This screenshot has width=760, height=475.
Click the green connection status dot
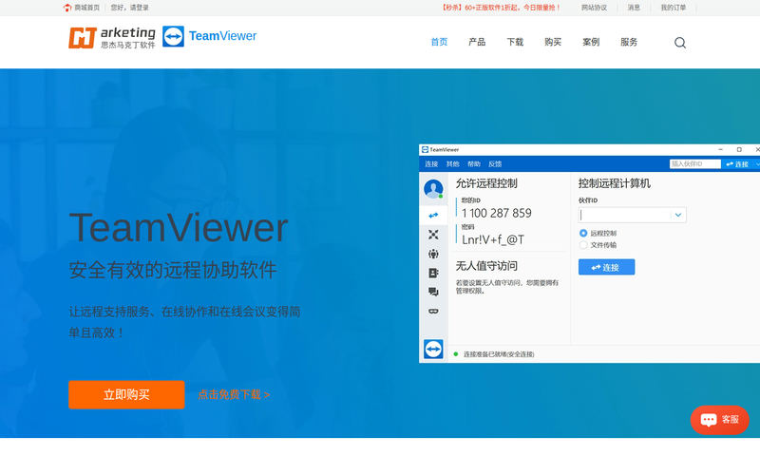pos(456,354)
